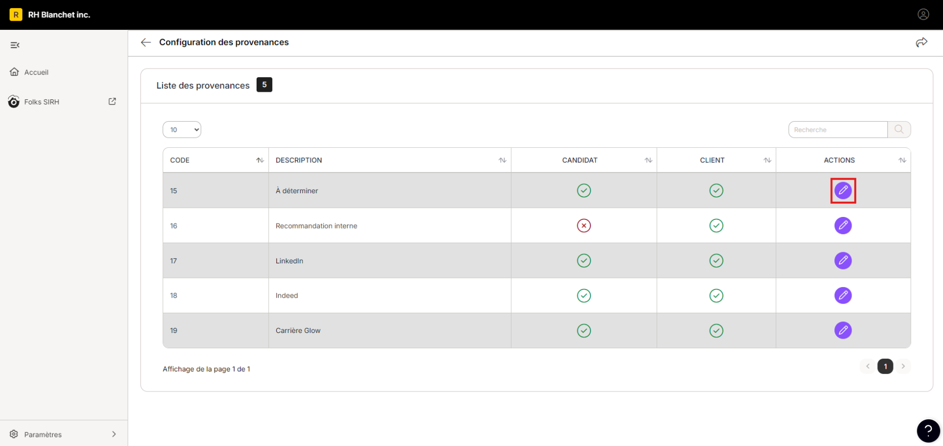The height and width of the screenshot is (446, 943).
Task: Select the code 19 cell
Action: pyautogui.click(x=216, y=330)
